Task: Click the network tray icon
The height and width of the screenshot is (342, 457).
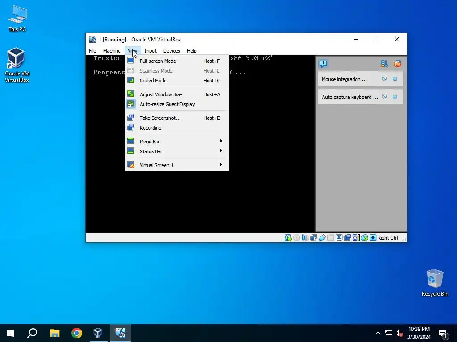Action: 389,333
